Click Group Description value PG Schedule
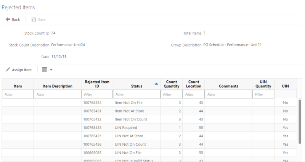The width and height of the screenshot is (305, 162). point(232,45)
